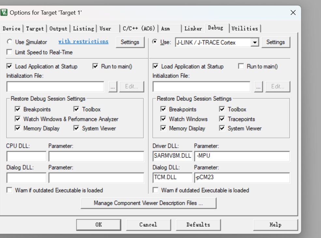The height and width of the screenshot is (238, 321).
Task: Click the CPU DLL field
Action: tap(26, 156)
